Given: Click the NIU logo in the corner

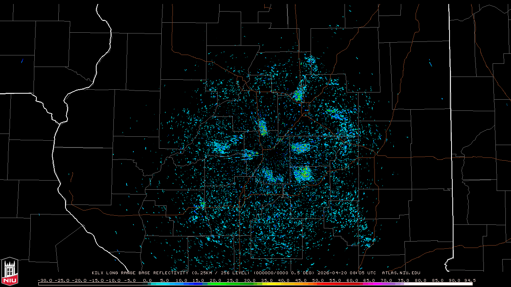Looking at the screenshot, I should click(x=10, y=271).
